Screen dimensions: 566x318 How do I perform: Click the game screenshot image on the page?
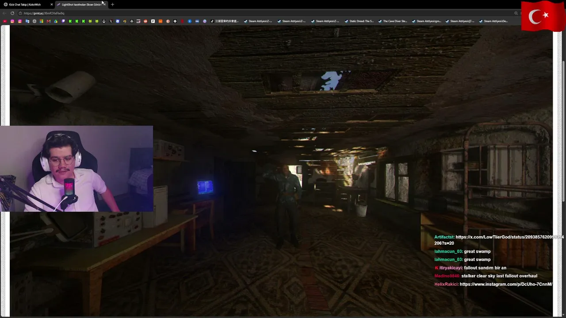pos(281,170)
